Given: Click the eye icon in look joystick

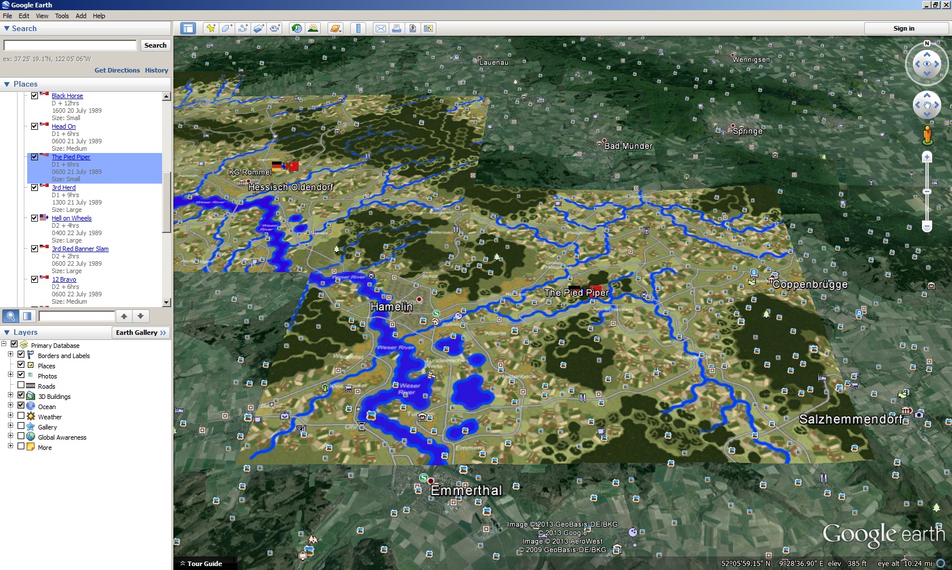Looking at the screenshot, I should coord(927,64).
